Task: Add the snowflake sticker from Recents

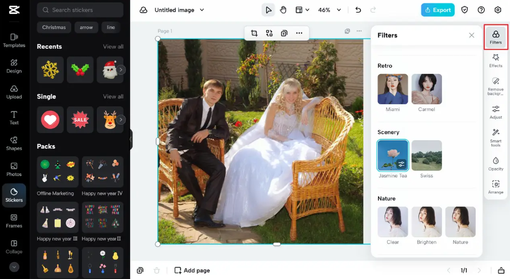Action: tap(50, 70)
